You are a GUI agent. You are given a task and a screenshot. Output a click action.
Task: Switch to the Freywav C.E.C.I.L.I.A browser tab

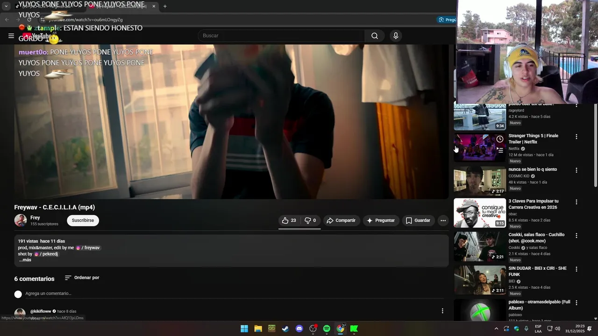click(x=121, y=7)
